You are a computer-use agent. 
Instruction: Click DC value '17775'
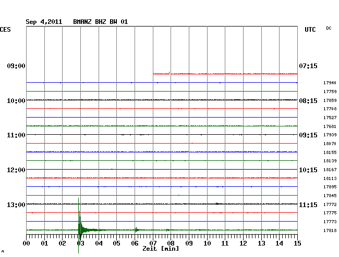[330, 213]
